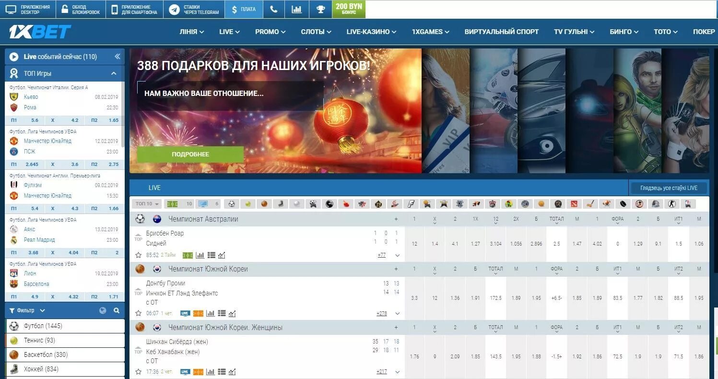Add Донгбу Проми match to favorites star
Viewport: 718px width, 379px height.
139,313
